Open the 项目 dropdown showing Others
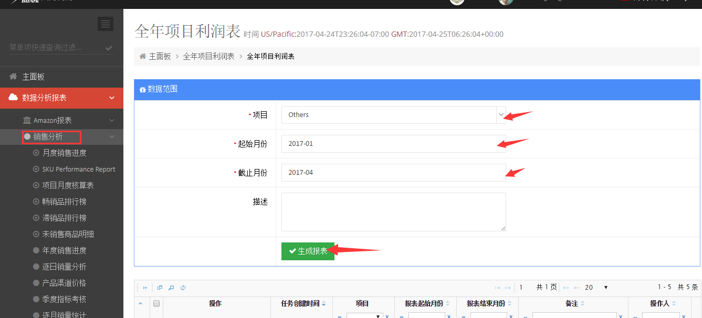 (393, 115)
